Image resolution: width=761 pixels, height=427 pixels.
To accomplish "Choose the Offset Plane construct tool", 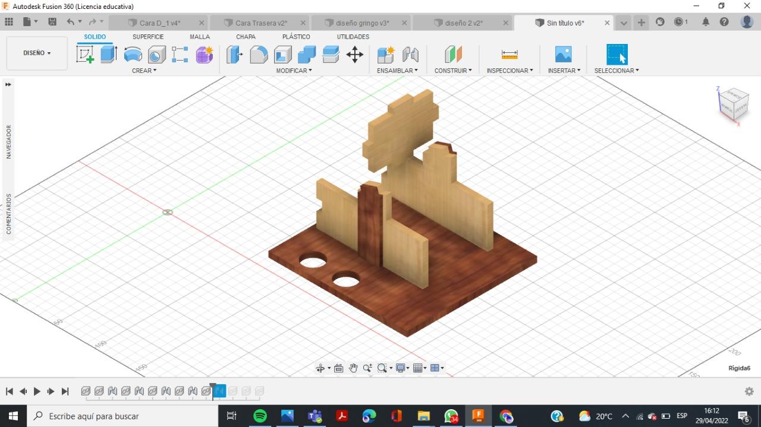I will coord(453,55).
